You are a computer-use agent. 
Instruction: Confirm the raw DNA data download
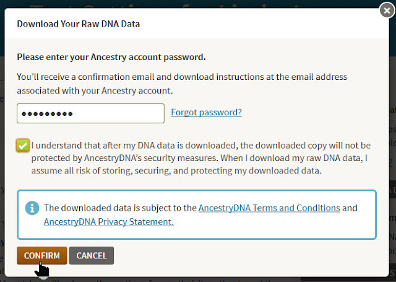pyautogui.click(x=42, y=255)
